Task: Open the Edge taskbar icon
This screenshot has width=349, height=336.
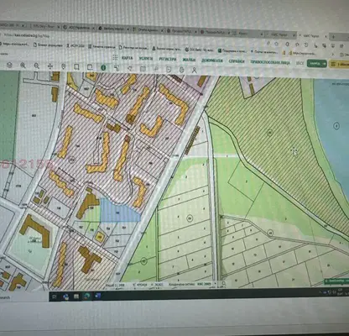Action: (86, 296)
